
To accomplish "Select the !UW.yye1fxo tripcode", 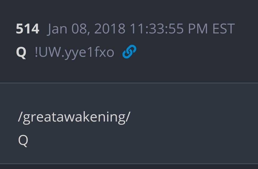I will coord(74,52).
